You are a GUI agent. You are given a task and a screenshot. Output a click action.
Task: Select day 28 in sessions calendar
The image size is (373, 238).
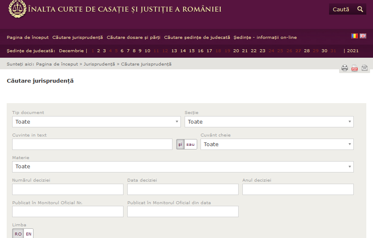click(x=307, y=51)
